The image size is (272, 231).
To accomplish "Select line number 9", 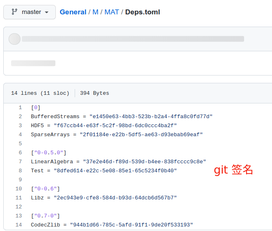I will pyautogui.click(x=20, y=180).
